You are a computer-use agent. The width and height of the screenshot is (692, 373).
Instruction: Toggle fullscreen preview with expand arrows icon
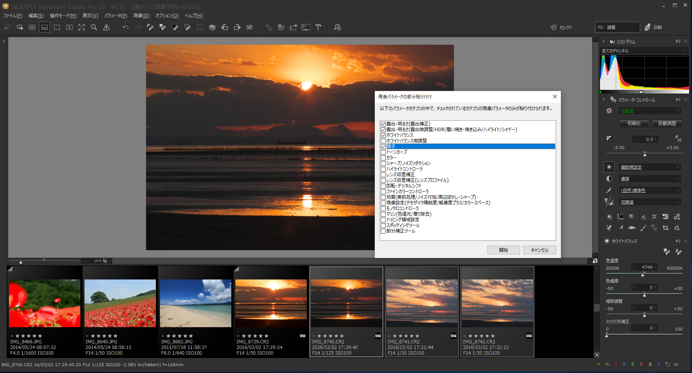pyautogui.click(x=82, y=27)
